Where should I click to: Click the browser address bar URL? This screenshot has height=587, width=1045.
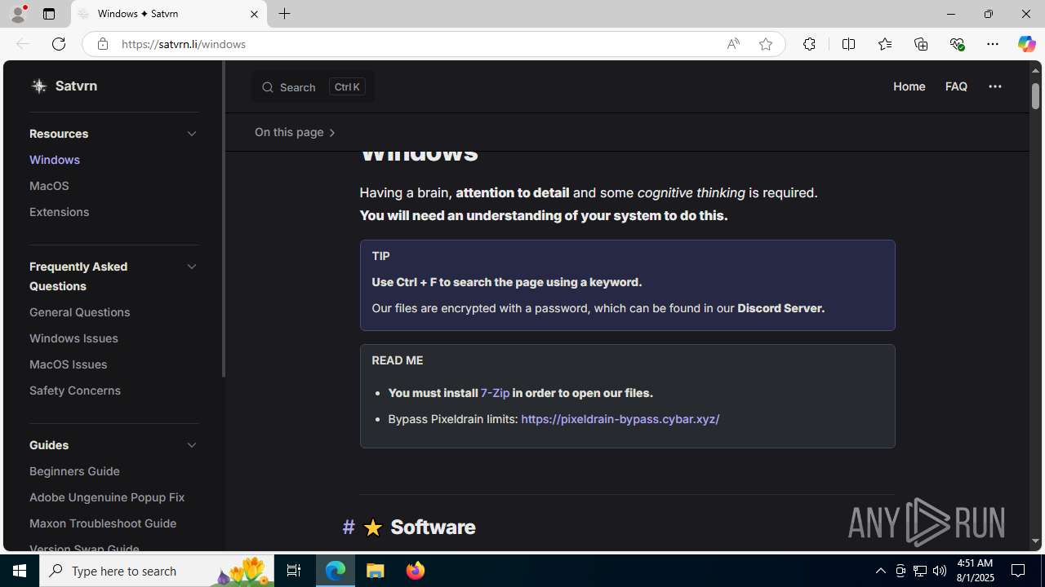tap(184, 44)
